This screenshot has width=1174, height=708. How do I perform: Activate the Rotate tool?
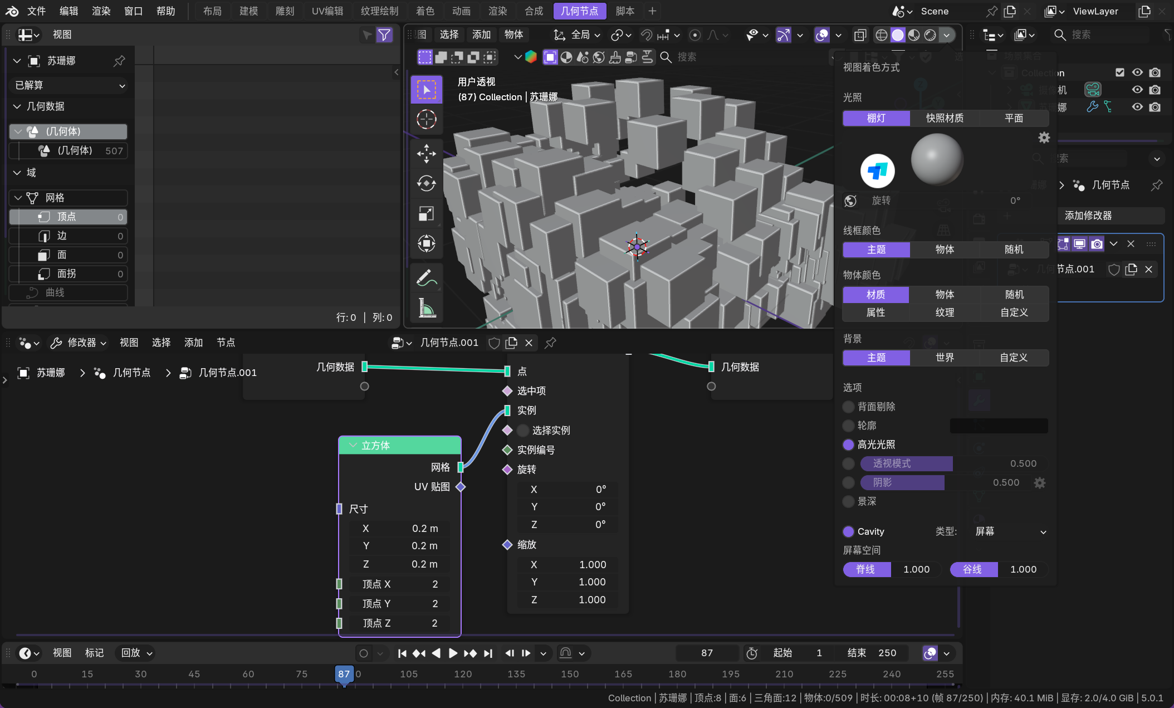[x=426, y=183]
